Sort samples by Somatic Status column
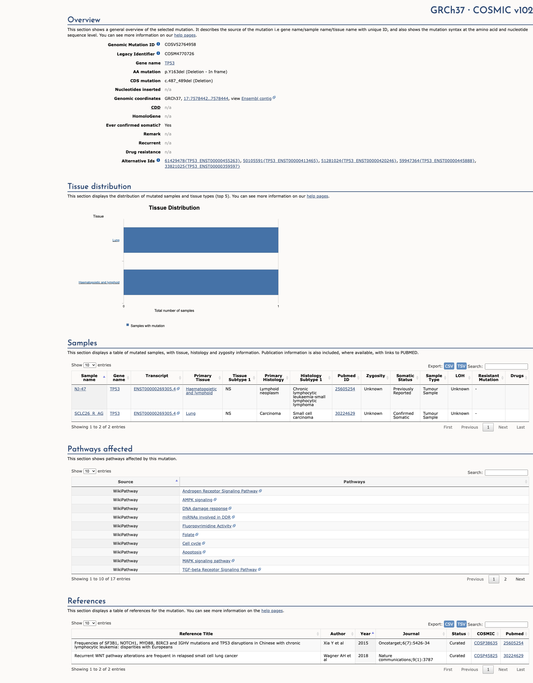This screenshot has height=683, width=533. point(405,378)
